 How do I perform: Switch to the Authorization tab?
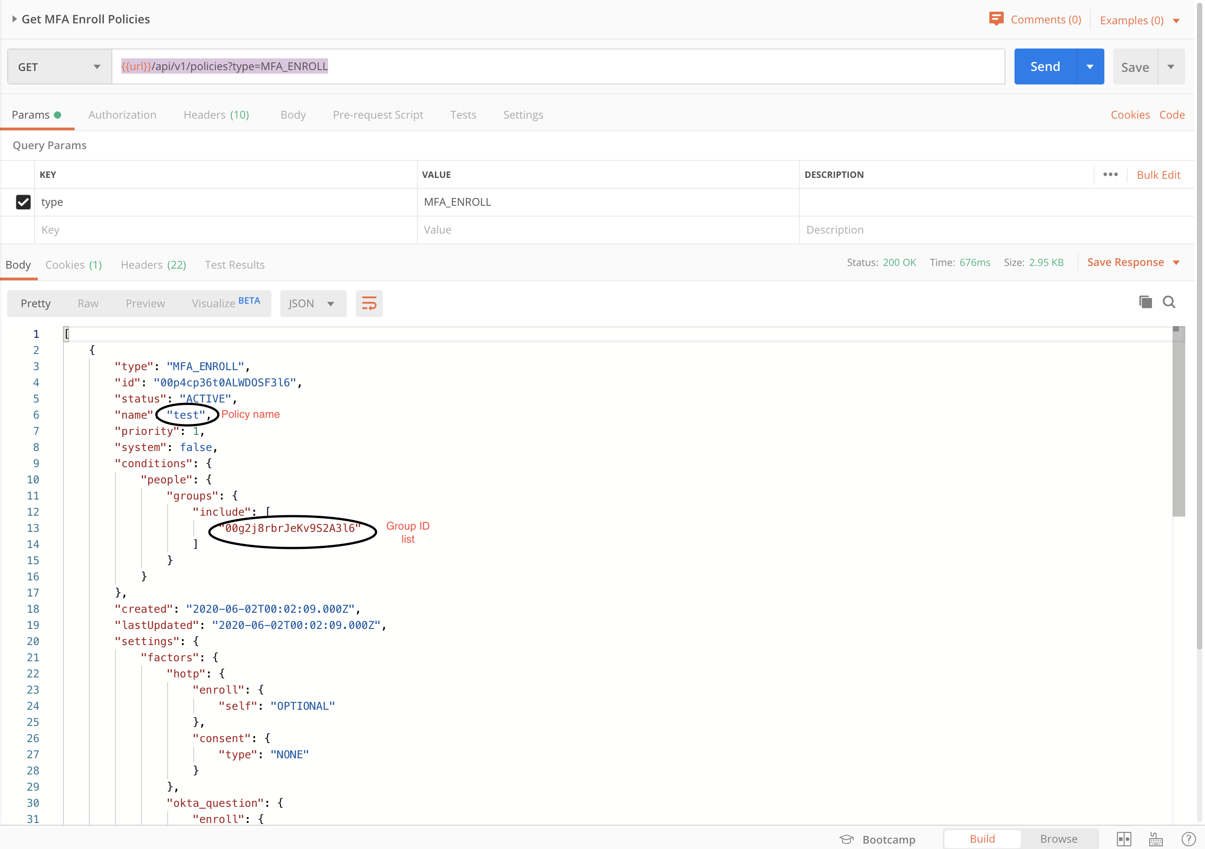[x=122, y=115]
